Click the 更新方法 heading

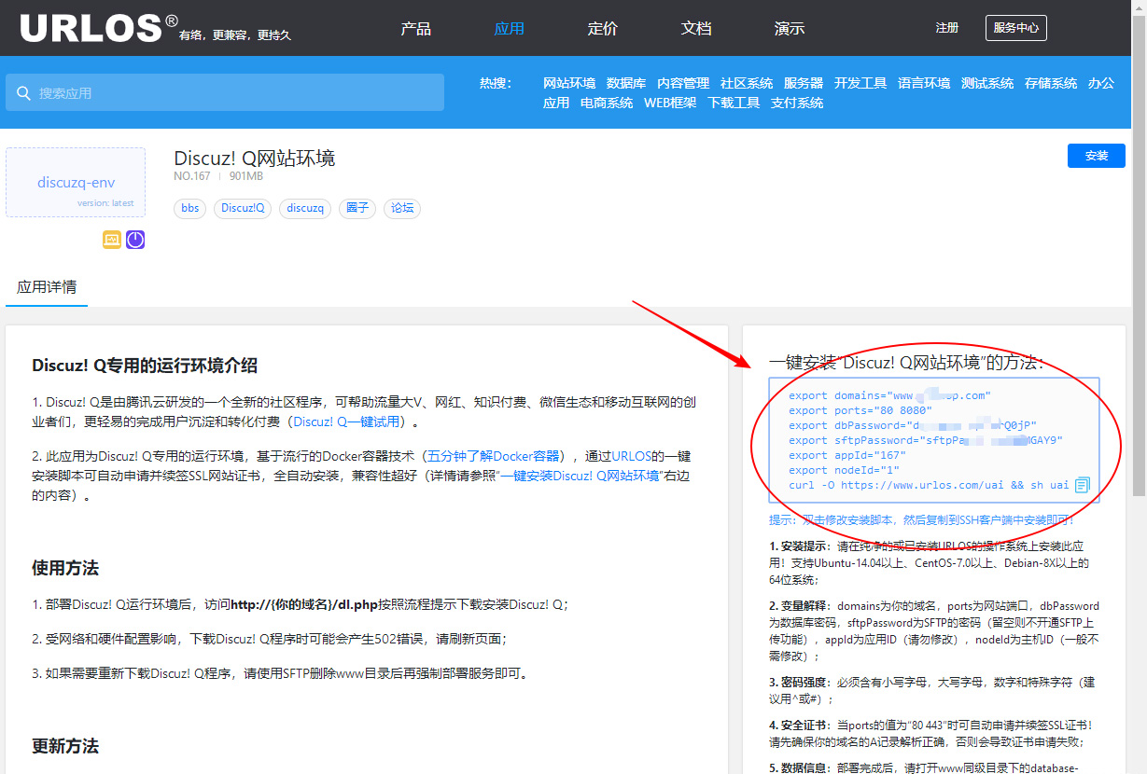[65, 746]
